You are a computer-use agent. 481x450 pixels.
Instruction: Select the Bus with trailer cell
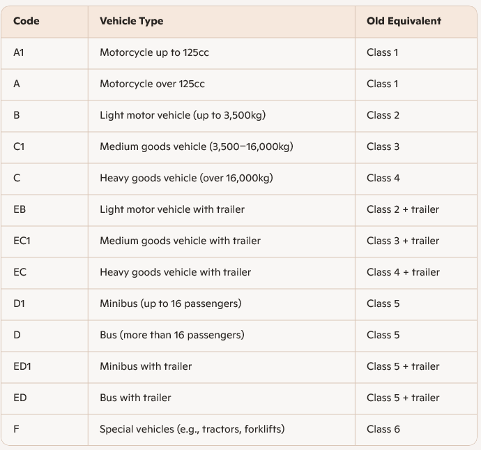point(222,399)
